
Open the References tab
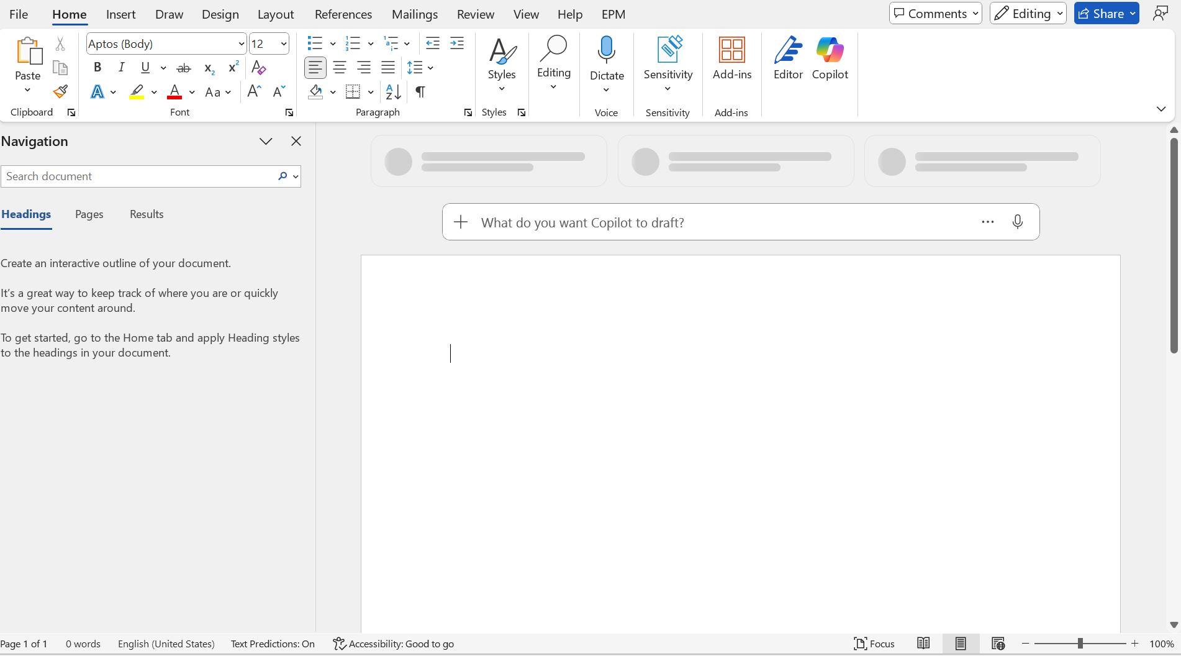pos(343,14)
